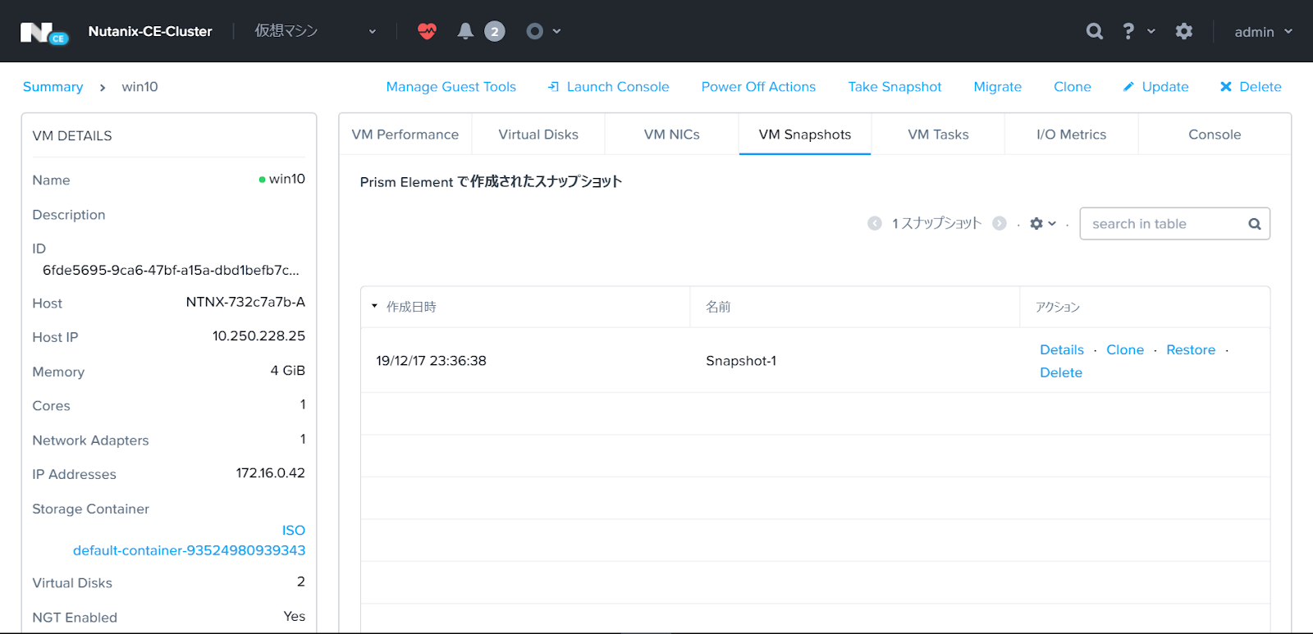The height and width of the screenshot is (634, 1313).
Task: Click Nutanix-CE-Cluster name
Action: coord(150,31)
